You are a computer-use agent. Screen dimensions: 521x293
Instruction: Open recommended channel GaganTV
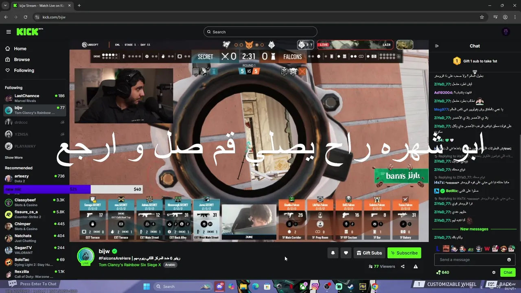(35, 250)
